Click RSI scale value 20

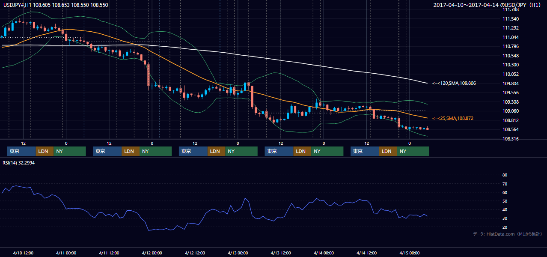505,227
